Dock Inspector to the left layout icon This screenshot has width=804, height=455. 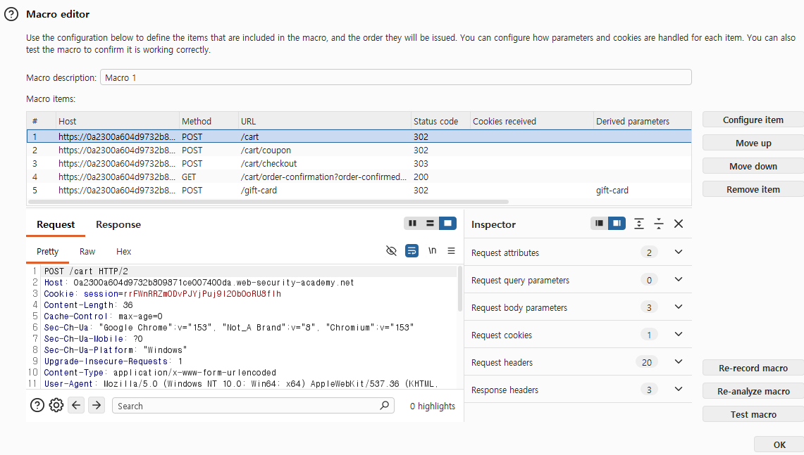[x=599, y=224]
